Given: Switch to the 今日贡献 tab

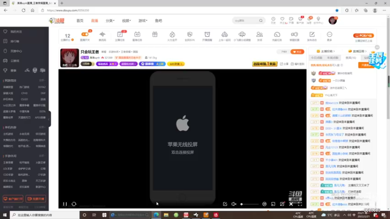Looking at the screenshot, I should click(x=316, y=57).
